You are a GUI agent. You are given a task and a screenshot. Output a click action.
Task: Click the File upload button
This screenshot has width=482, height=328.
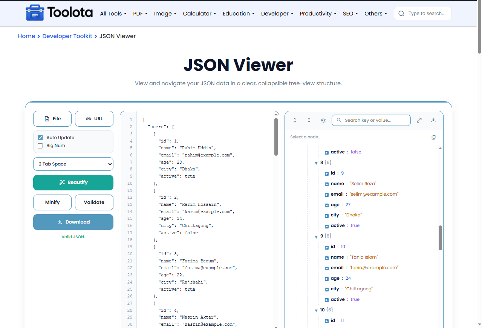point(52,119)
